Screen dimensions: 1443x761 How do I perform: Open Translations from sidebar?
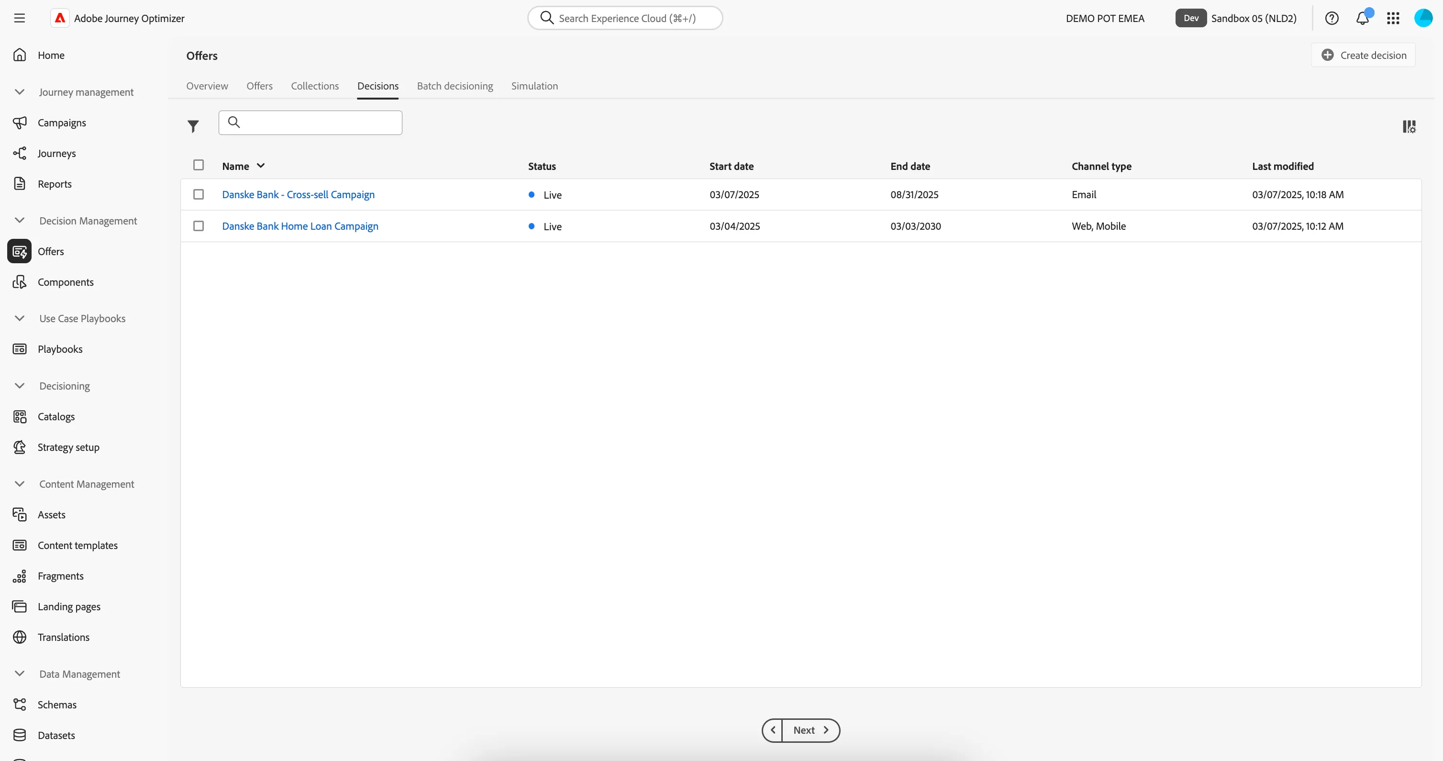click(x=63, y=637)
